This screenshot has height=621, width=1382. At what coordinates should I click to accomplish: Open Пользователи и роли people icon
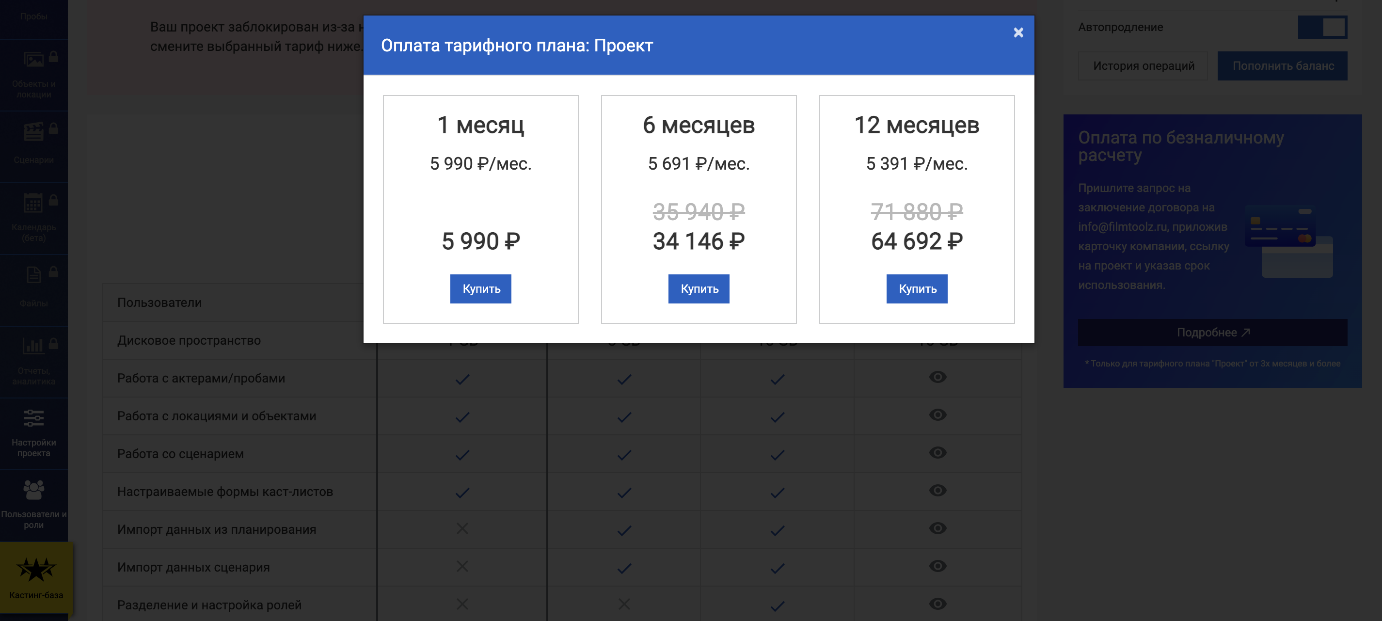(x=34, y=490)
